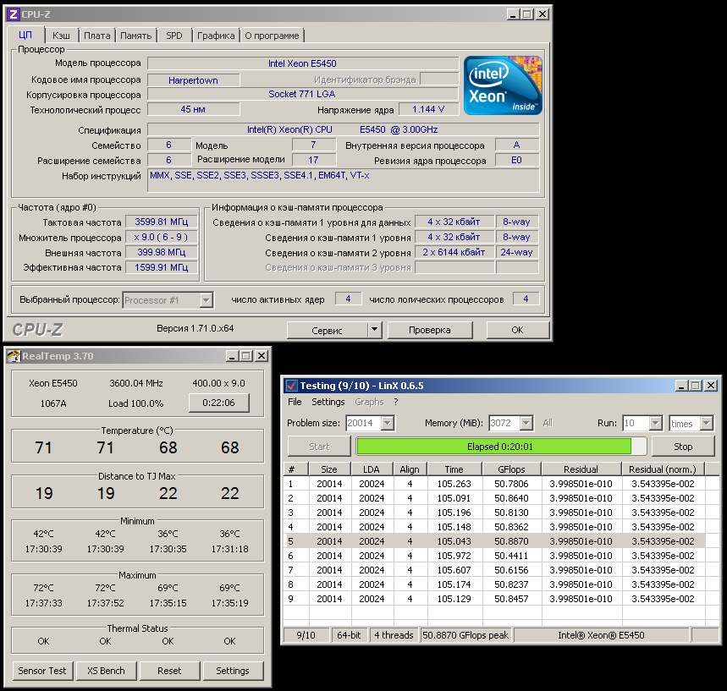The image size is (727, 691).
Task: Click the Intel Xeon inside logo
Action: click(x=503, y=85)
